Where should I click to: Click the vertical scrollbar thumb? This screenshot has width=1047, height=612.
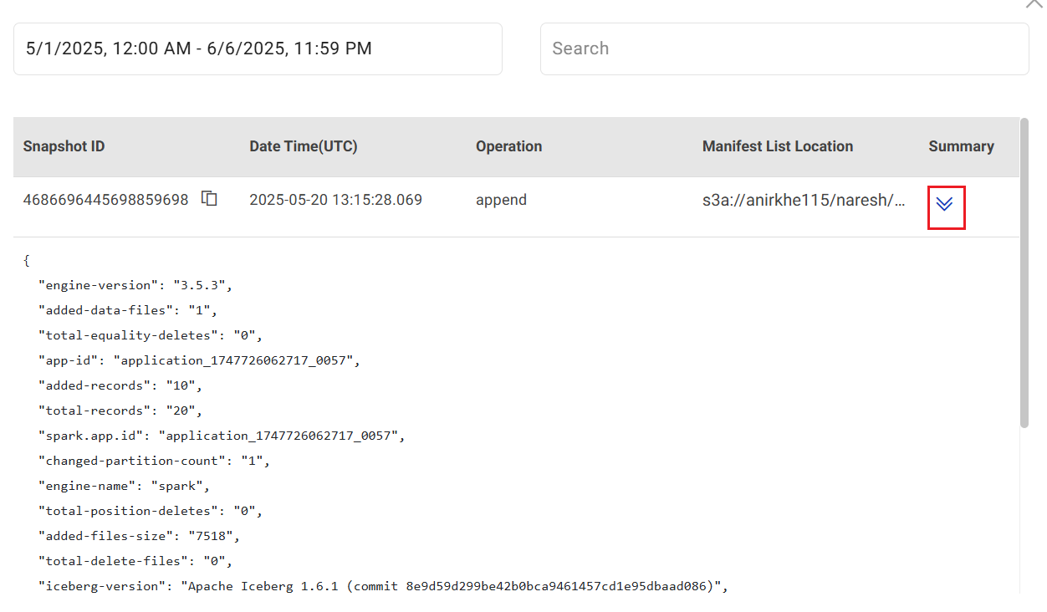tap(1024, 272)
